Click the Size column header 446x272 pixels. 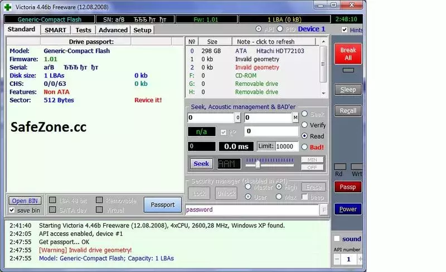point(215,42)
